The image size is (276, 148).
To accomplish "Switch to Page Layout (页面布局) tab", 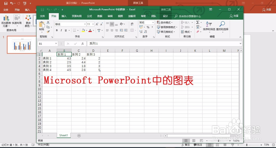I will (x=77, y=16).
